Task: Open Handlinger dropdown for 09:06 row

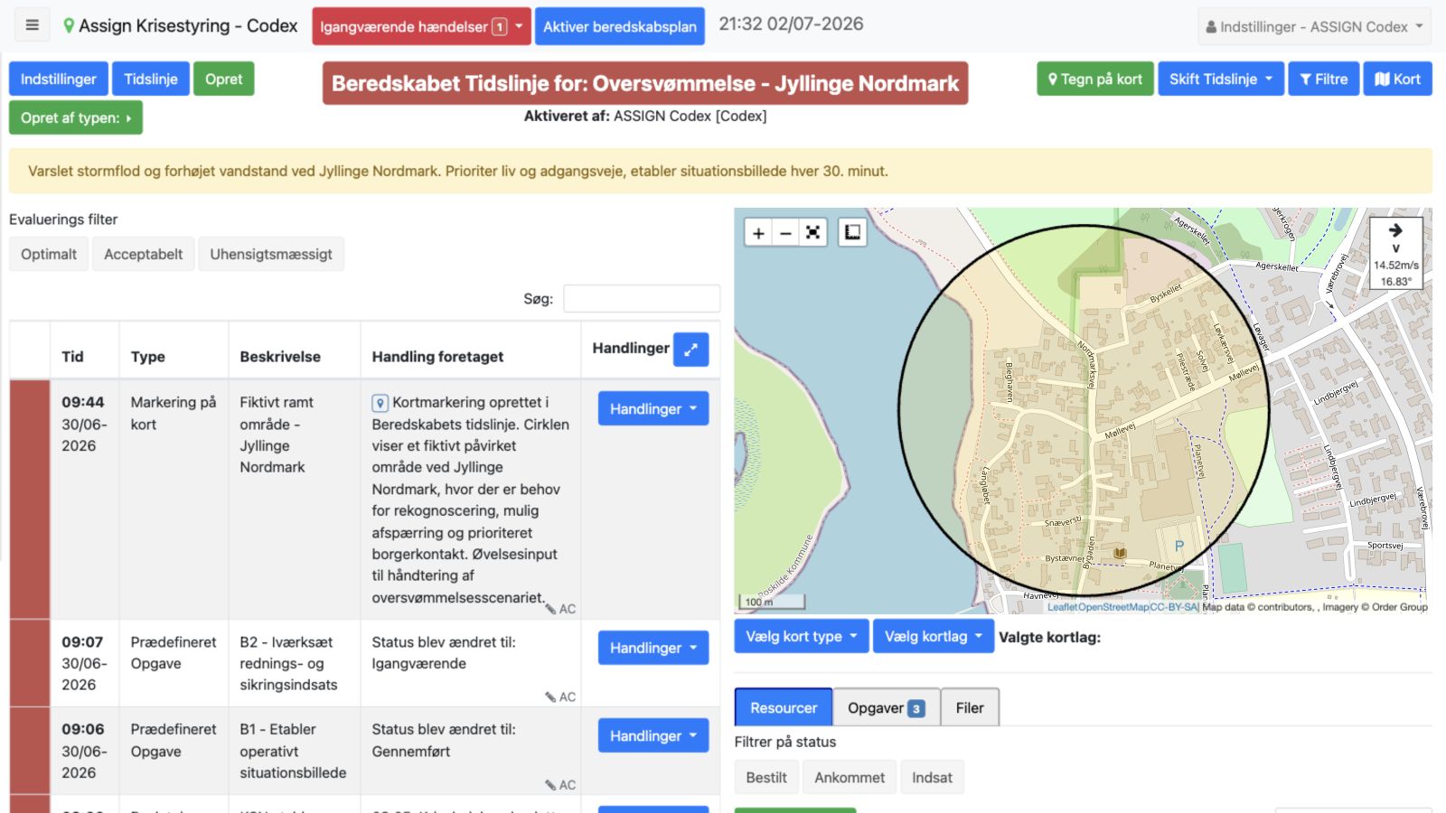Action: coord(653,735)
